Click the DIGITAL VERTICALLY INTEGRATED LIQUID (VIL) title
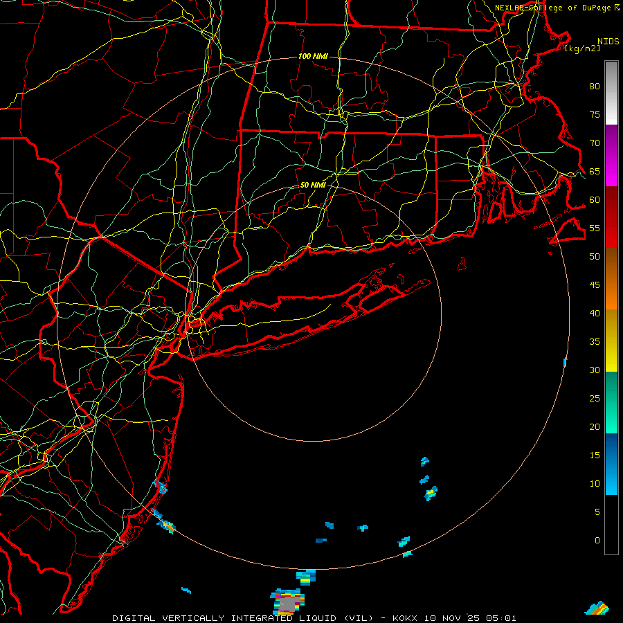Image resolution: width=623 pixels, height=623 pixels. (243, 618)
